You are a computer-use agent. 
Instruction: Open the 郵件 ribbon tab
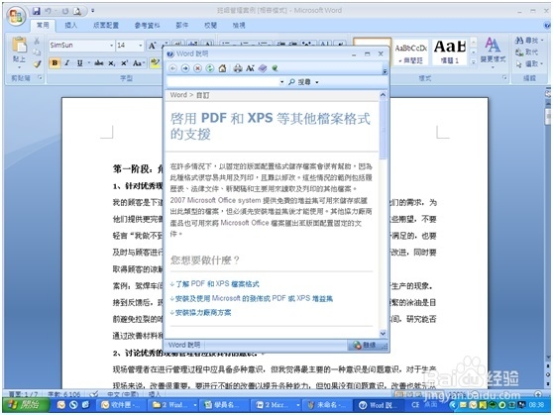coord(181,26)
